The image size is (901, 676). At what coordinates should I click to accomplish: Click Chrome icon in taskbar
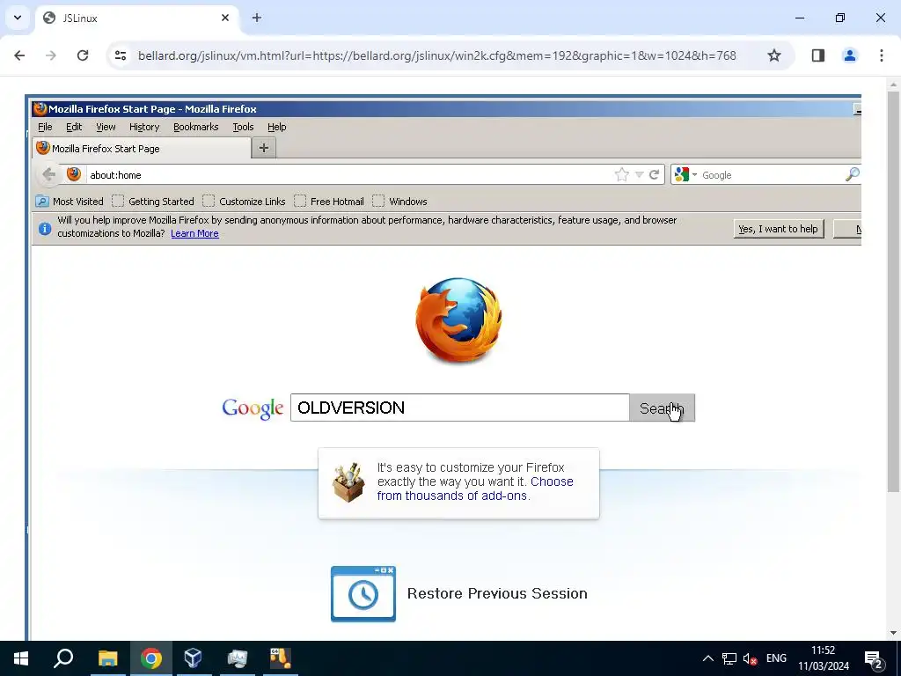pyautogui.click(x=150, y=658)
